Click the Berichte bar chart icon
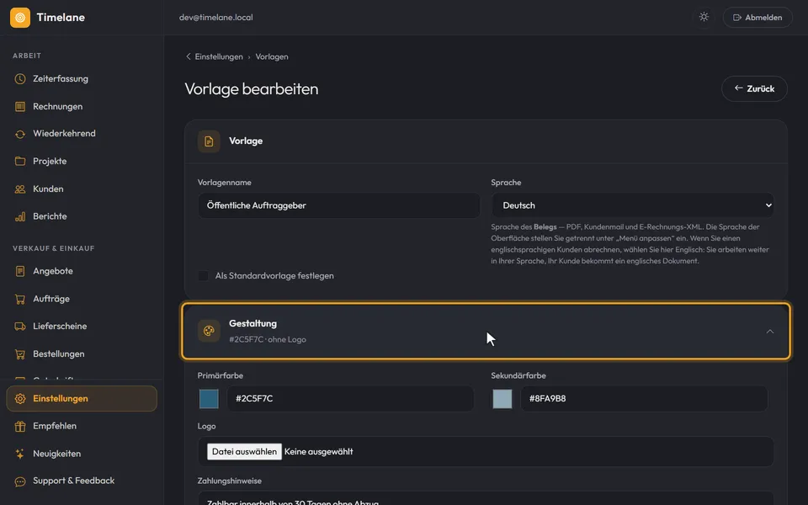The height and width of the screenshot is (505, 808). (20, 216)
